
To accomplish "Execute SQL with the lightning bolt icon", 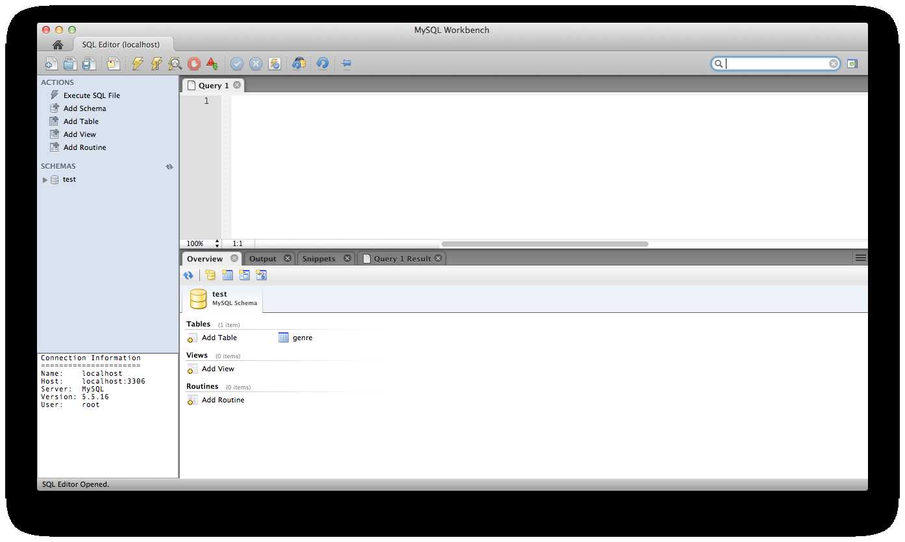I will [x=138, y=64].
